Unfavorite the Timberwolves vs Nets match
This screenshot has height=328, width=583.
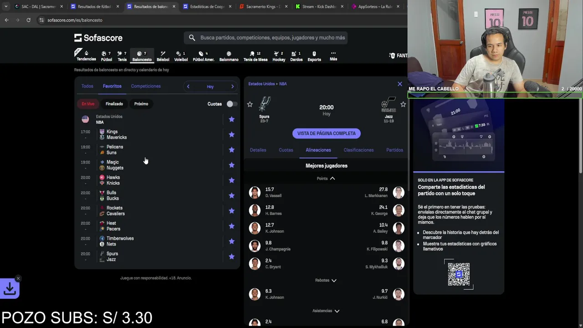(x=231, y=241)
